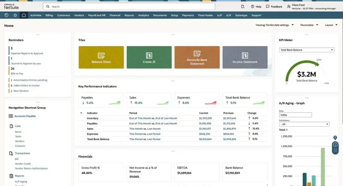Click the Reports section icon in shortcuts
This screenshot has width=343, height=186.
(11, 176)
